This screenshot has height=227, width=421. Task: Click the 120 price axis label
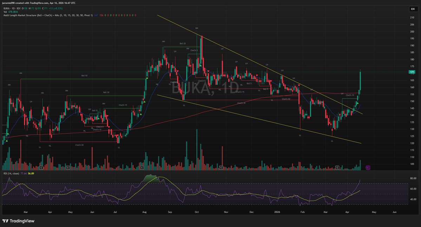(412, 143)
